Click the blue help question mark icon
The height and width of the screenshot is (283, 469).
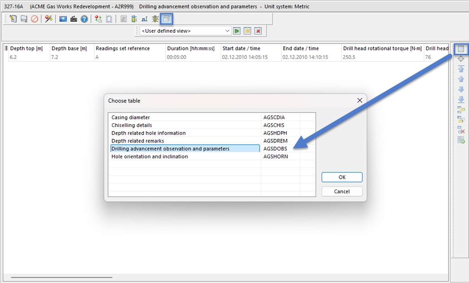coord(84,19)
